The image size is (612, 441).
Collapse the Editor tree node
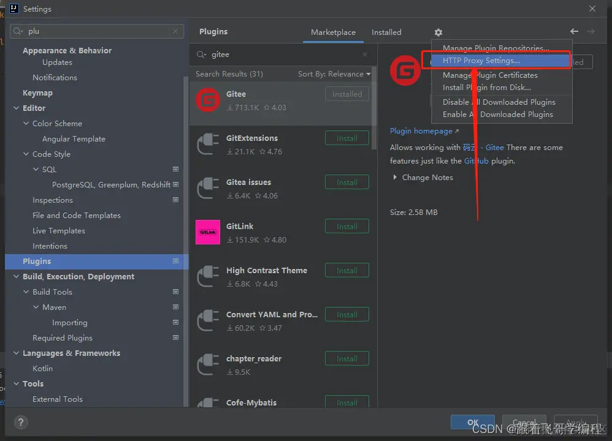pos(16,108)
